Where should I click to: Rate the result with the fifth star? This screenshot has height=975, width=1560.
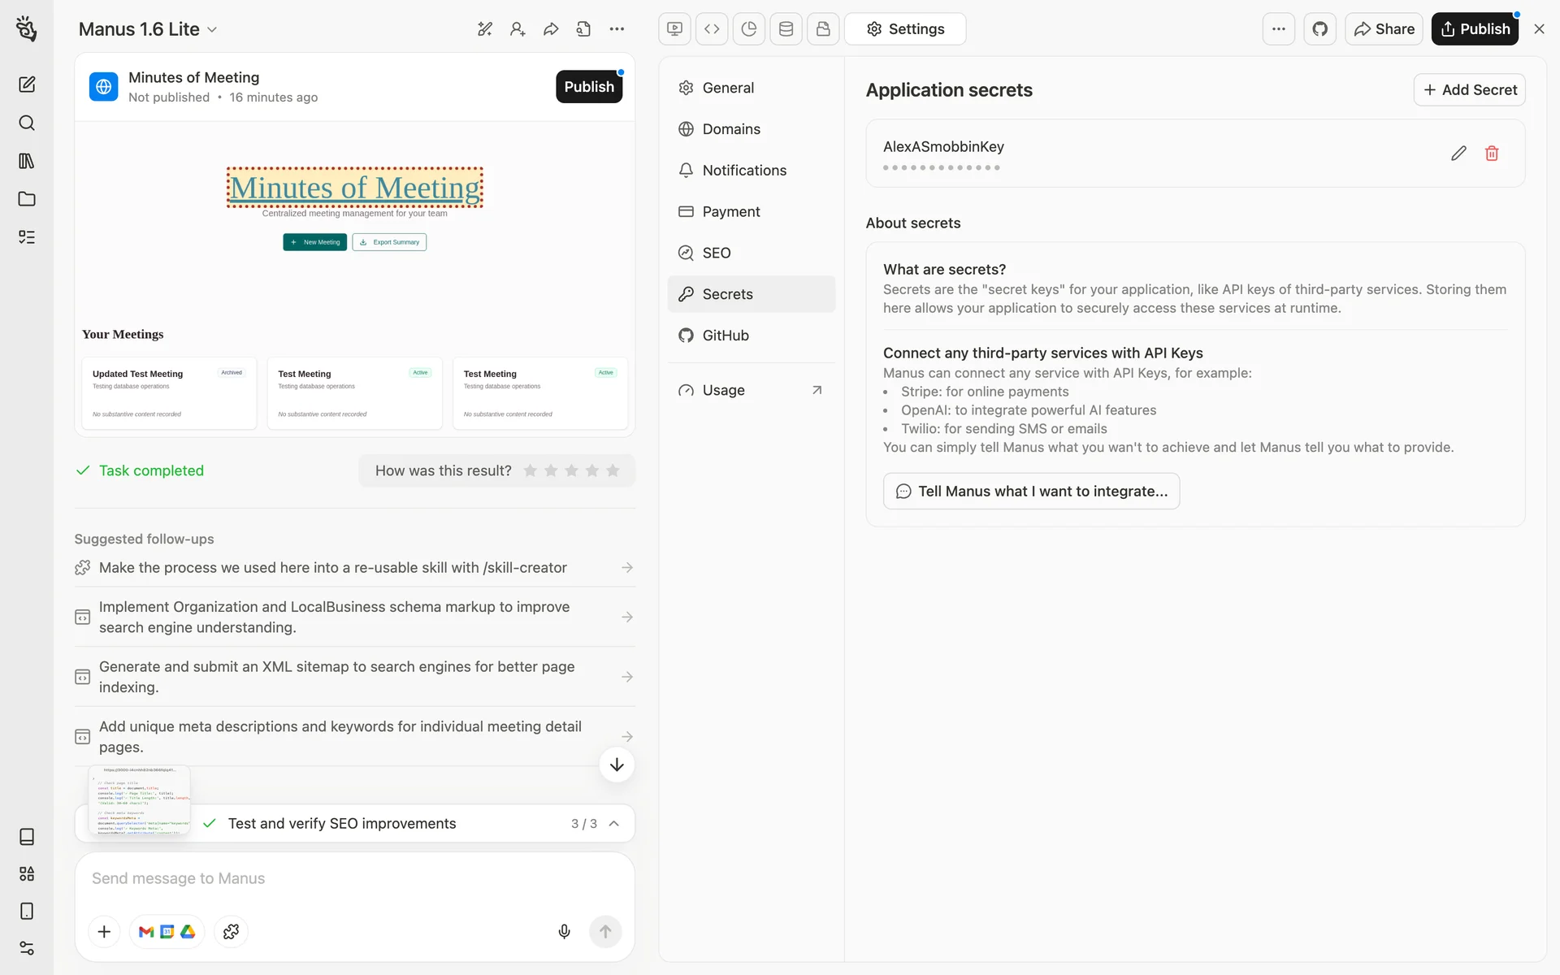pos(613,470)
